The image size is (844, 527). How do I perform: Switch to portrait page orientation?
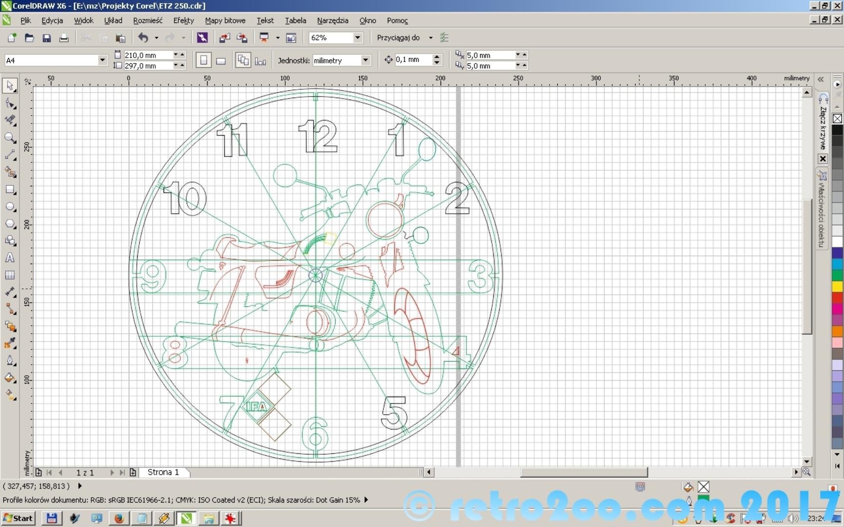(x=204, y=61)
